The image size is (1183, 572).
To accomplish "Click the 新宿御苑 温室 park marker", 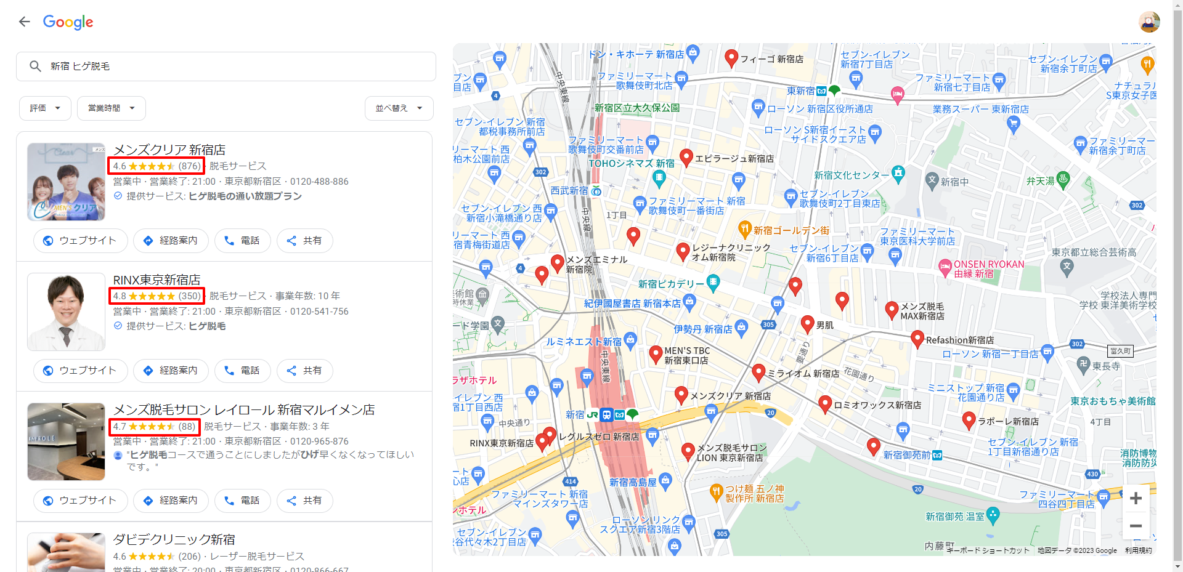I will (993, 515).
